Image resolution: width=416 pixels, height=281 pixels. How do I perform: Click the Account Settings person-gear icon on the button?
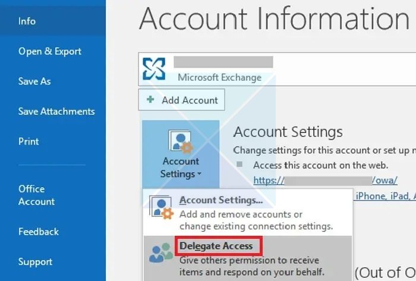point(181,141)
